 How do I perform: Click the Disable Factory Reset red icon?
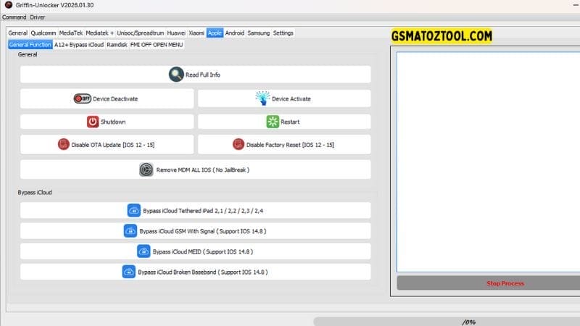pos(239,144)
